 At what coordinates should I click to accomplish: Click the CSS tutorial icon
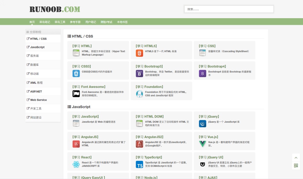(x=202, y=53)
